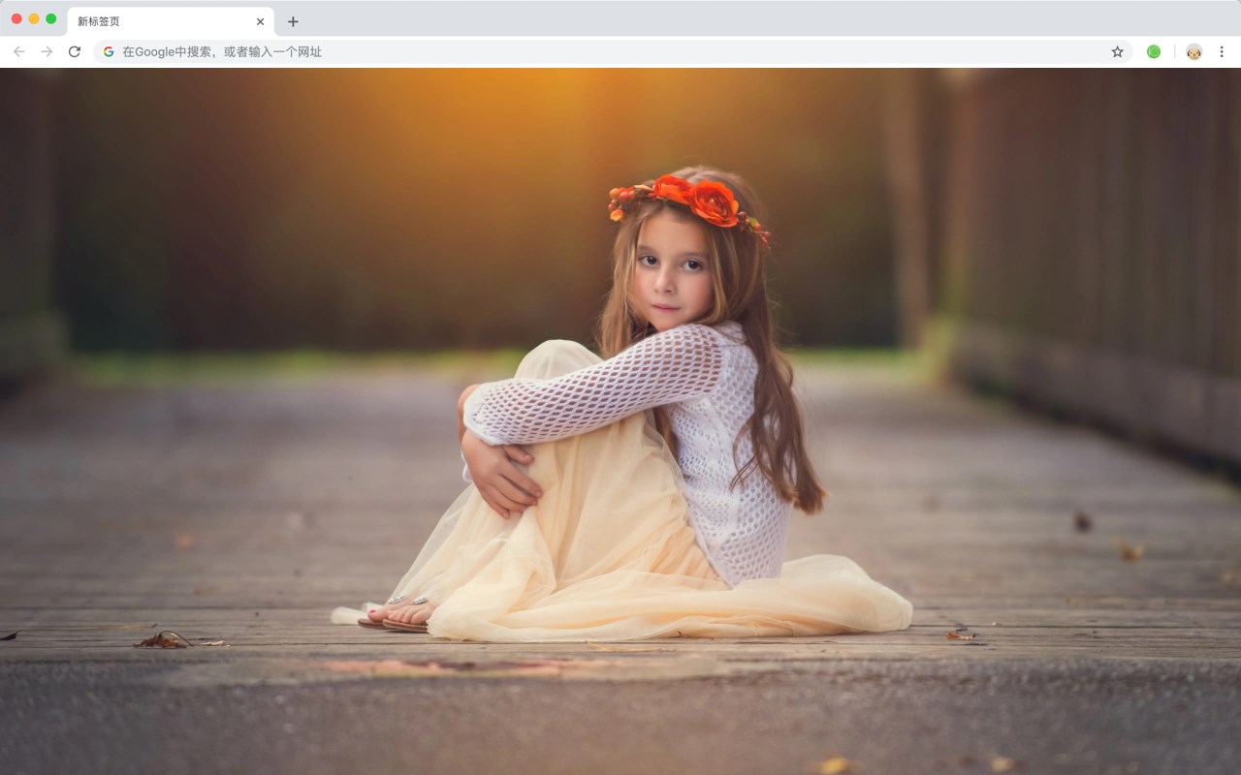Select the 新标签页 tab
The height and width of the screenshot is (775, 1241).
[x=171, y=21]
